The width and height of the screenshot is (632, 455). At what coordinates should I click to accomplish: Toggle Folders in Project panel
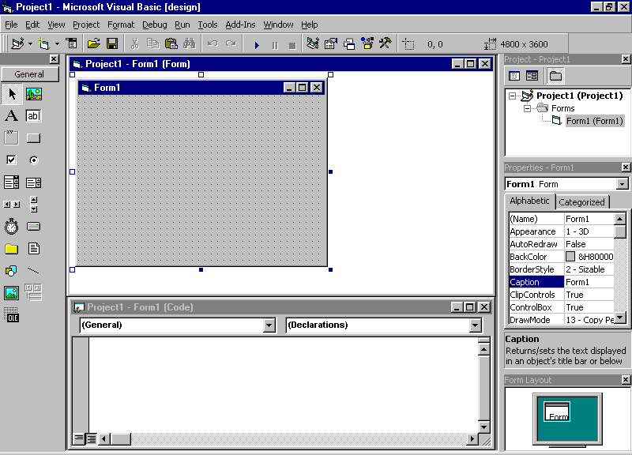[556, 76]
